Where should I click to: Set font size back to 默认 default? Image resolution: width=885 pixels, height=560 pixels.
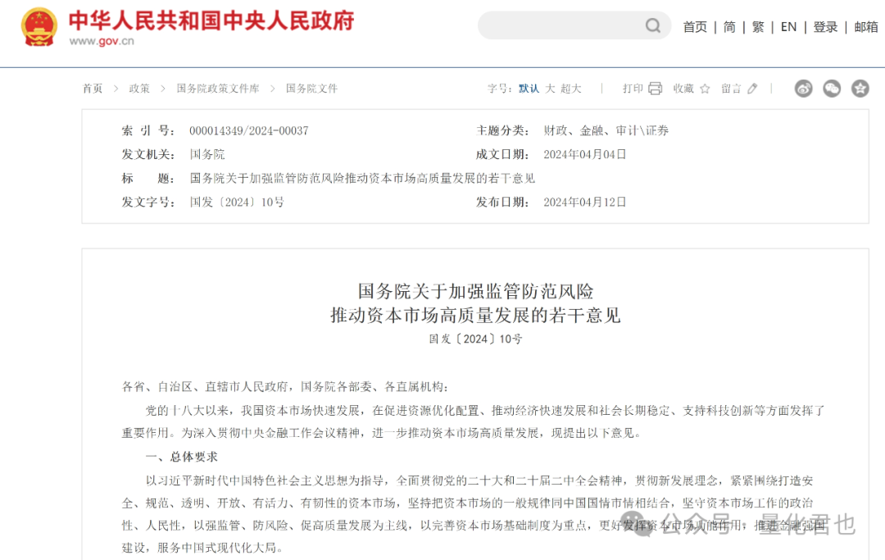pyautogui.click(x=529, y=88)
